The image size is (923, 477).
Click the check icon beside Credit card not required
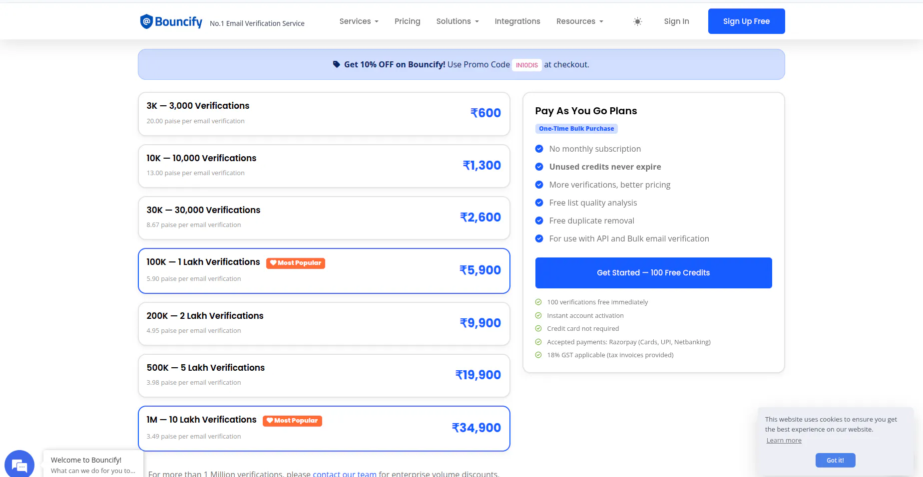538,328
